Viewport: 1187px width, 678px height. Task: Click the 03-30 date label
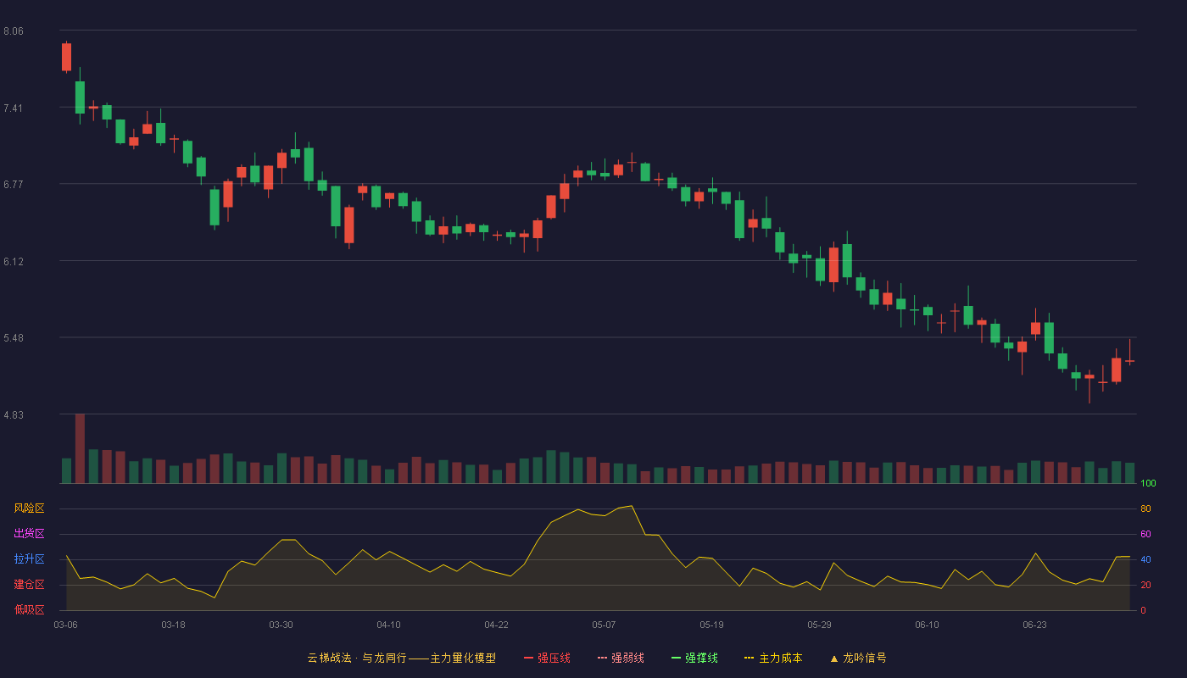281,625
